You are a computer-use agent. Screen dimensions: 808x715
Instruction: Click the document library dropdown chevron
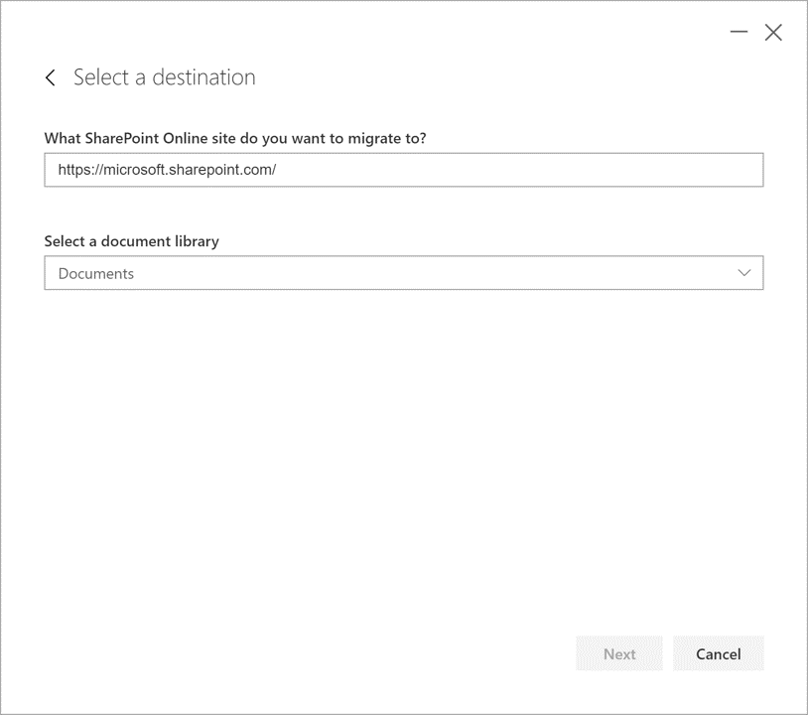(x=744, y=273)
